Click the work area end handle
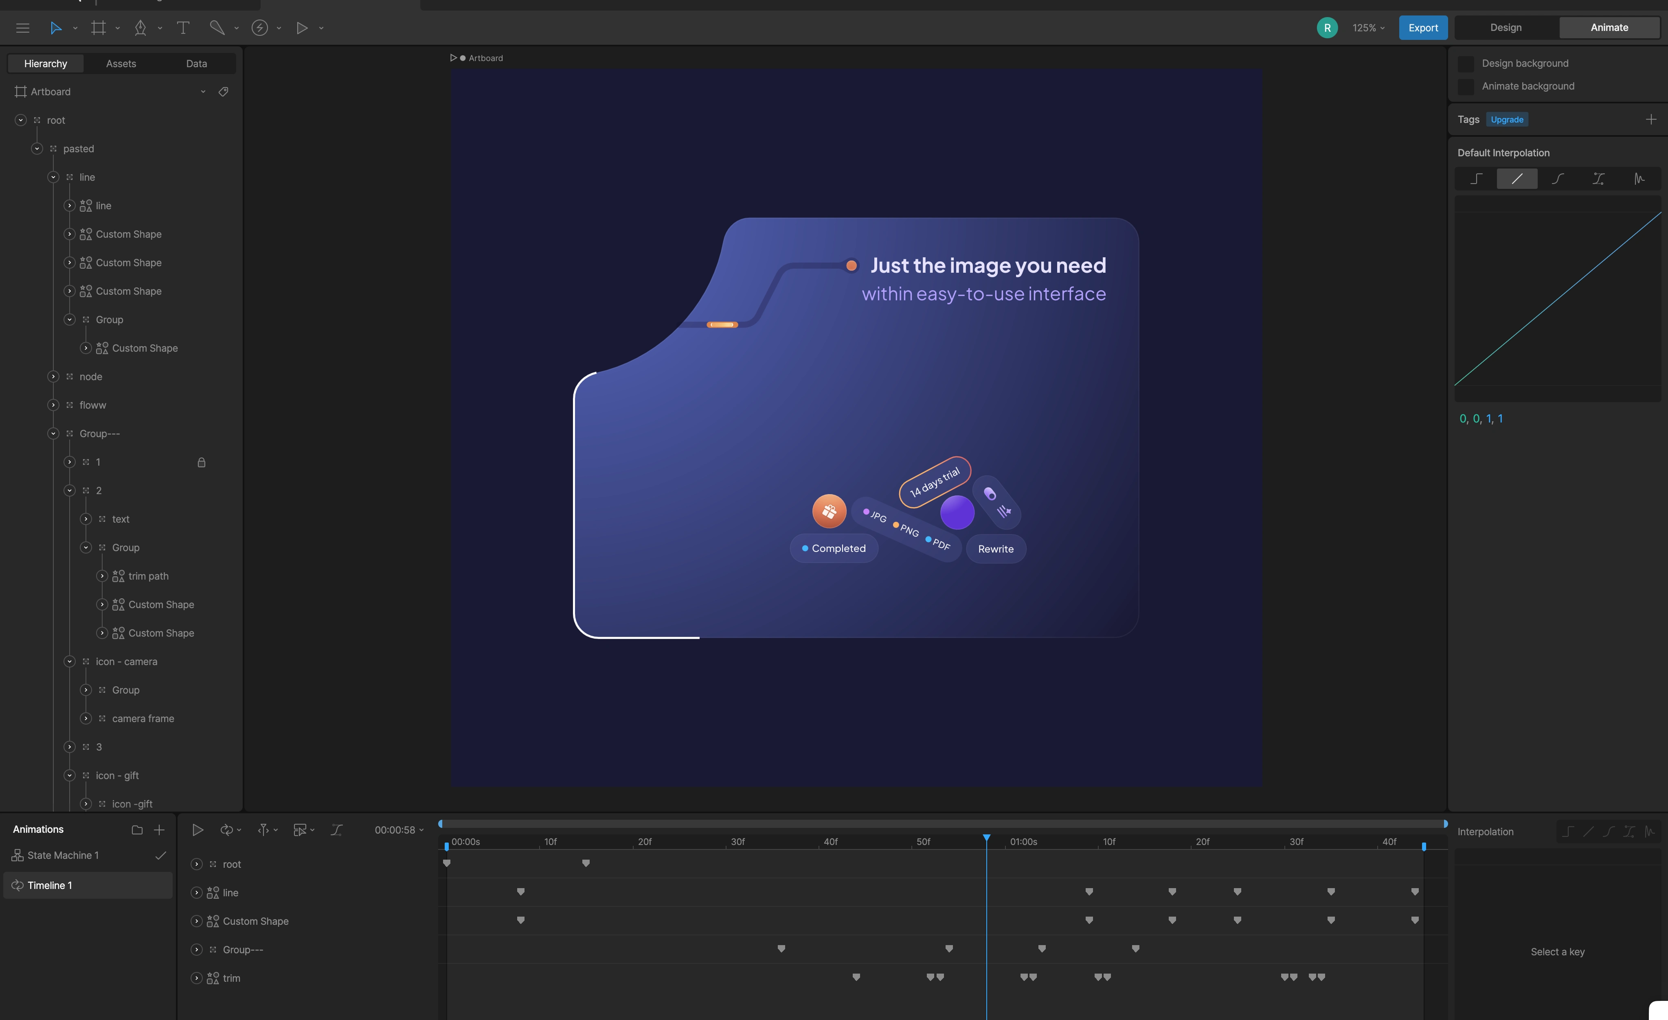Image resolution: width=1668 pixels, height=1020 pixels. tap(1424, 846)
